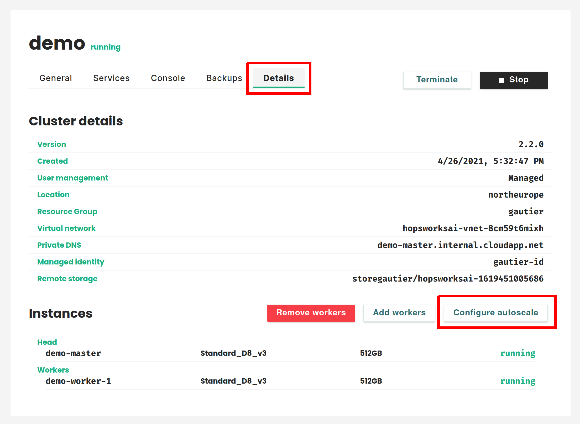Image resolution: width=580 pixels, height=424 pixels.
Task: Click the demo-worker-1 instance name
Action: tap(78, 381)
